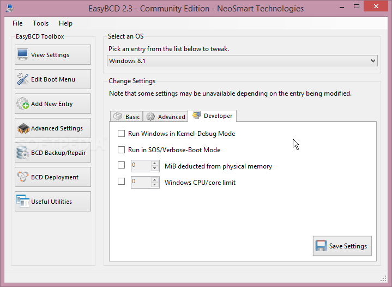Decrease the CPU/core limit with down arrow

[x=155, y=184]
